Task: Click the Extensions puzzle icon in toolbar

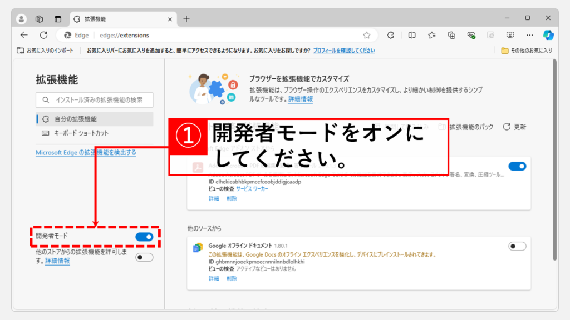Action: 391,35
